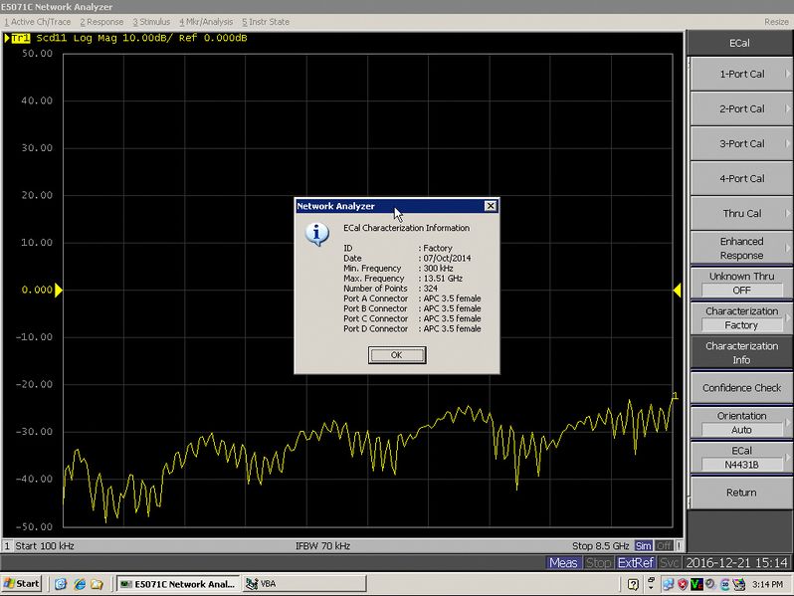Click the left reference level marker arrow

(x=59, y=290)
